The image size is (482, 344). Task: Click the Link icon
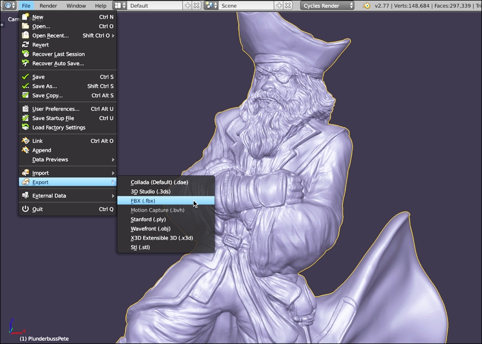point(26,141)
